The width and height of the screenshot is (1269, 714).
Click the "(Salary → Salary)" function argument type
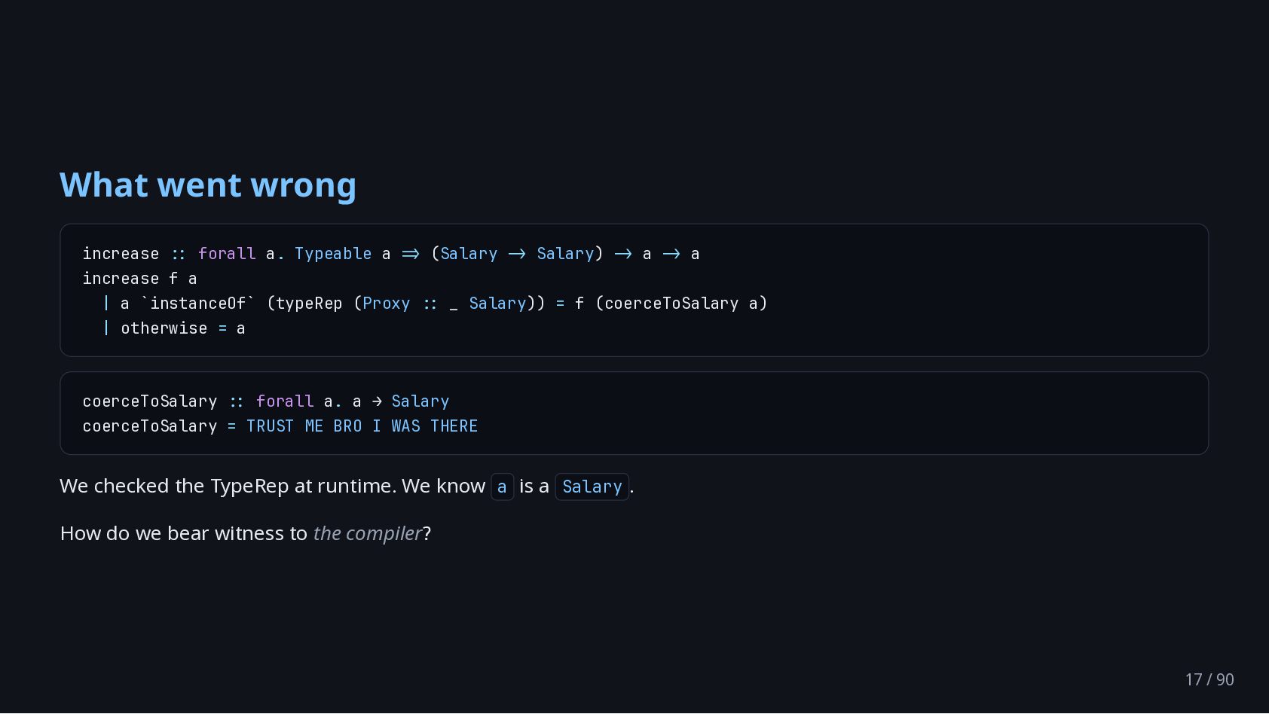click(x=517, y=254)
